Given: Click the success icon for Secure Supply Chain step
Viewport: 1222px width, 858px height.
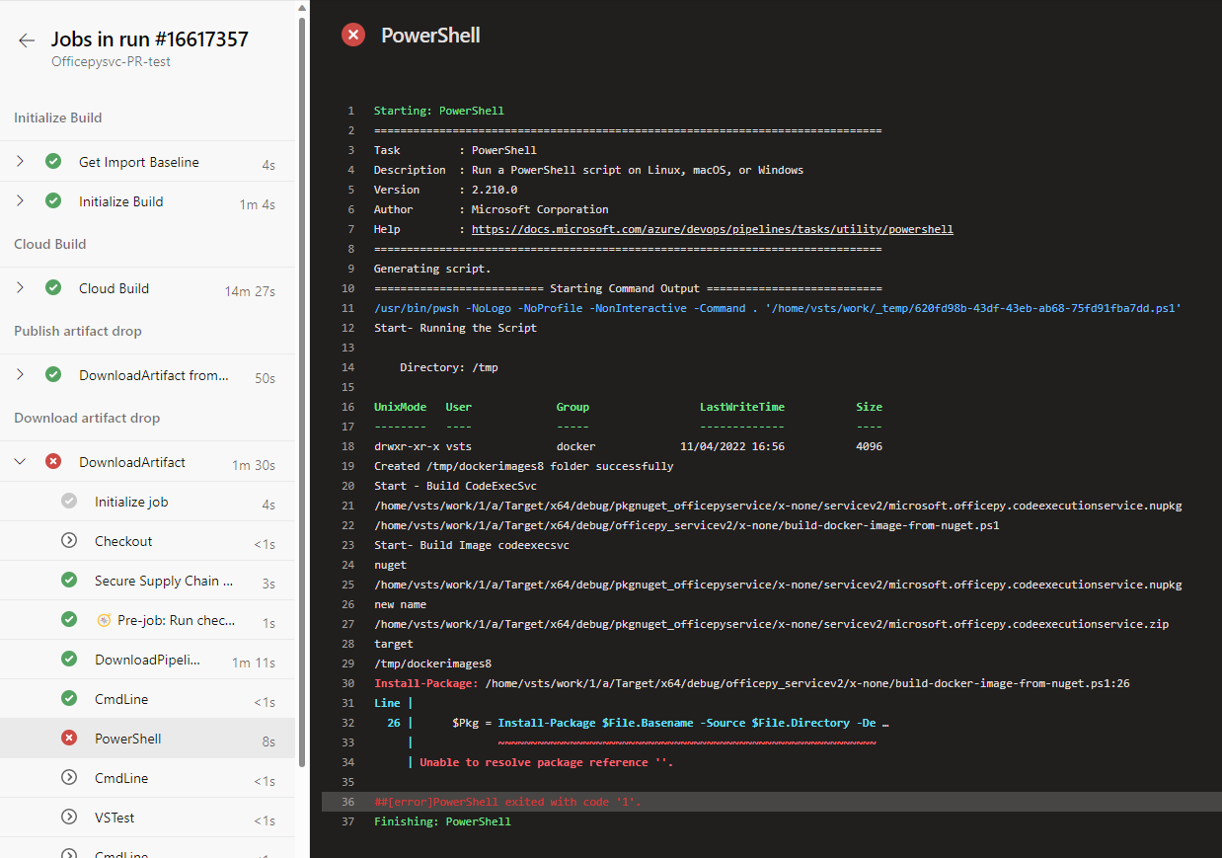Looking at the screenshot, I should click(x=69, y=580).
